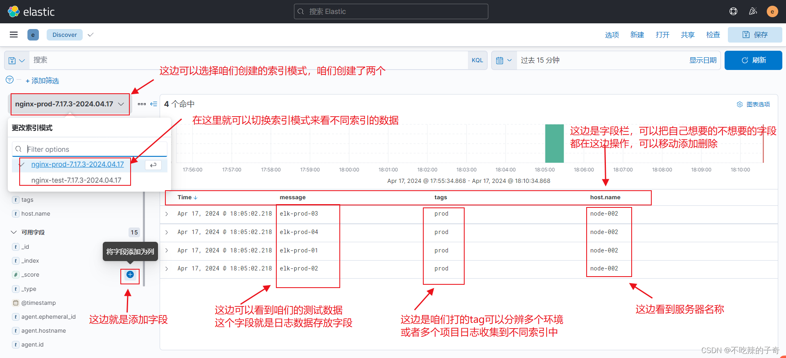This screenshot has height=358, width=786.
Task: Open the 选项 menu
Action: pos(612,35)
